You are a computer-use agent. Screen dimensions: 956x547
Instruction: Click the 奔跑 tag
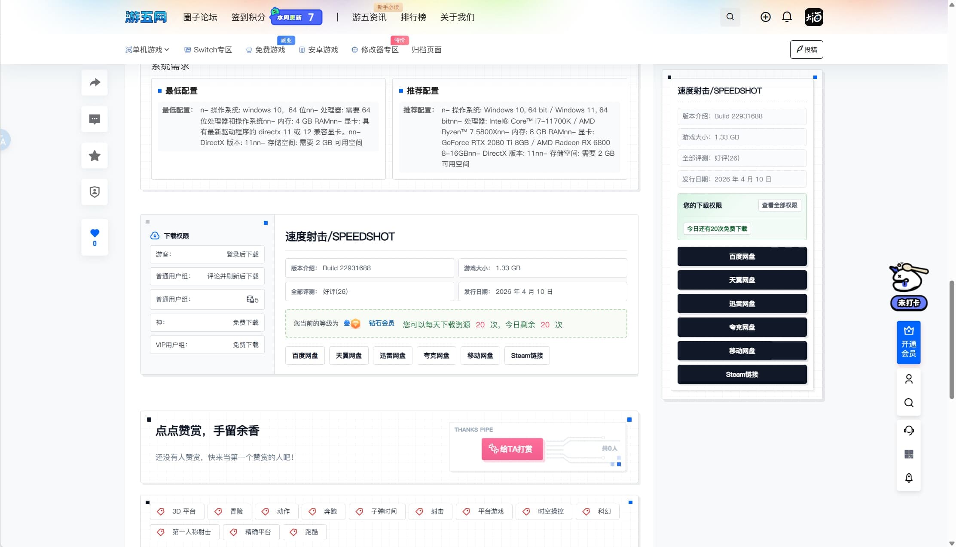324,511
